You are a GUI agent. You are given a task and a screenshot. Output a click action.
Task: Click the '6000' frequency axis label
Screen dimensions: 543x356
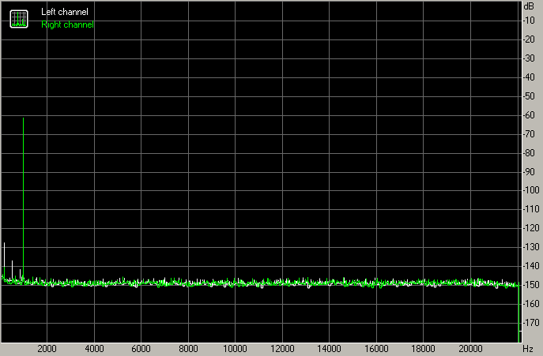click(x=141, y=348)
